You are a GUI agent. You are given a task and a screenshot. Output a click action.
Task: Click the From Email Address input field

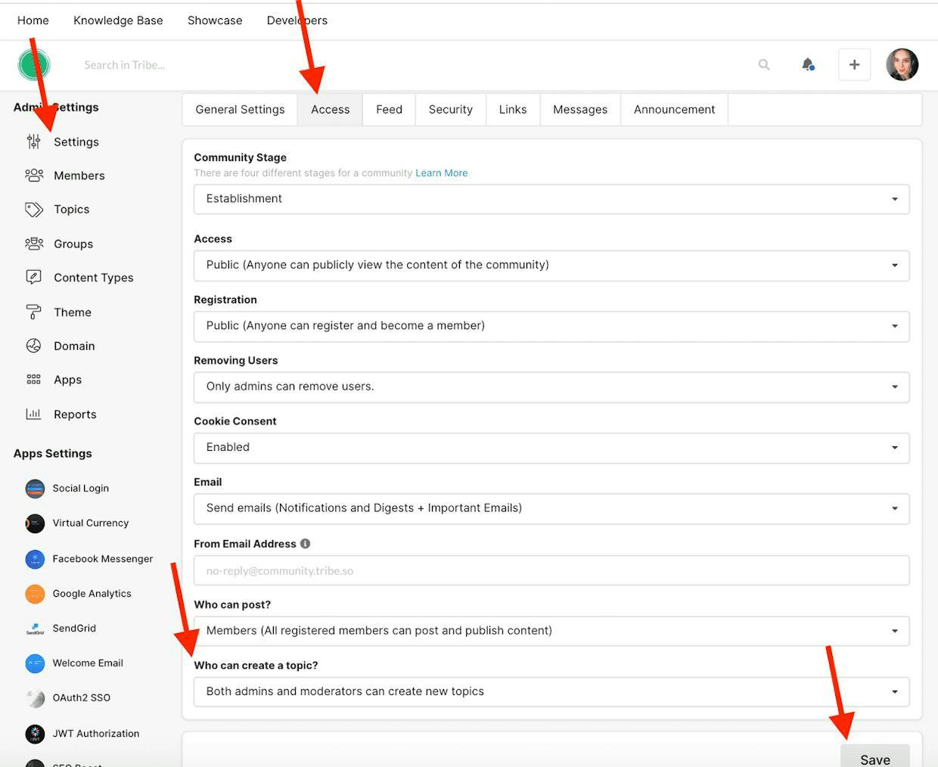tap(551, 570)
